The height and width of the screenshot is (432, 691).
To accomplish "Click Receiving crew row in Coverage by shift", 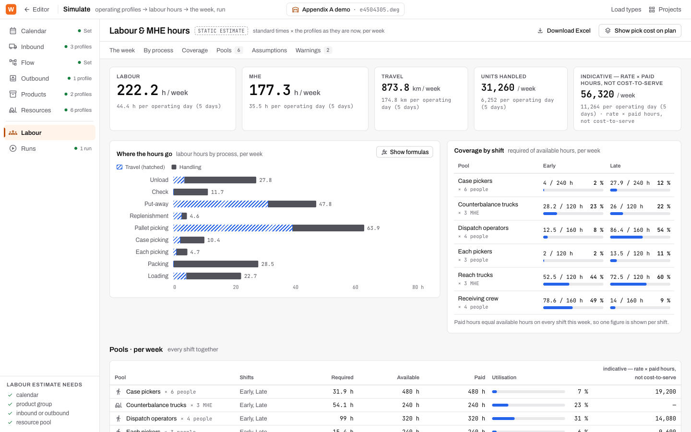I will [x=564, y=303].
